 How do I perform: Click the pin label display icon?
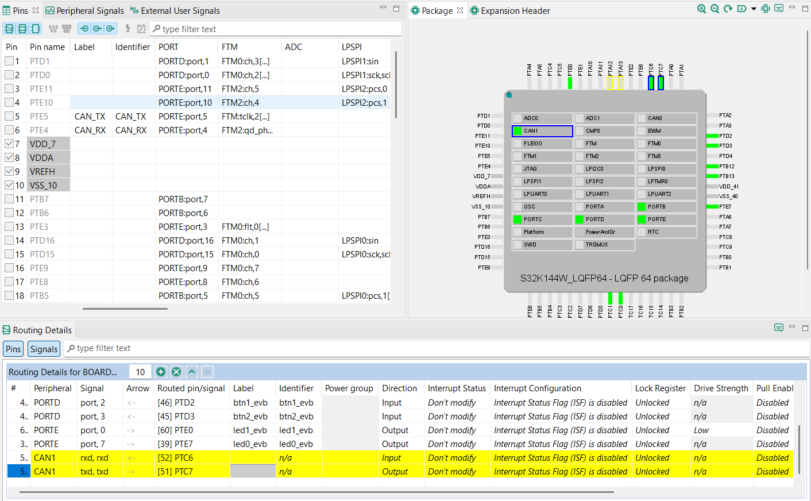click(742, 9)
